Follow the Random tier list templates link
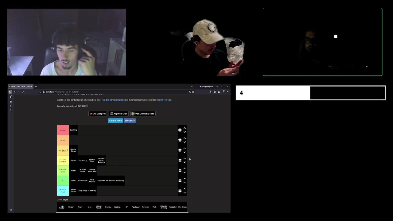Screen dimensions: 393x221 113,100
